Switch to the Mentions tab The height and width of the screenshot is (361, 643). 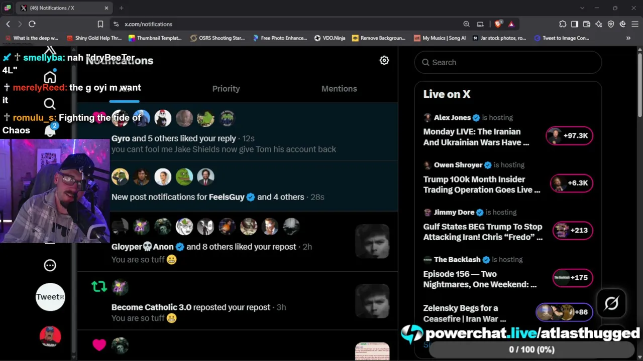pos(339,89)
